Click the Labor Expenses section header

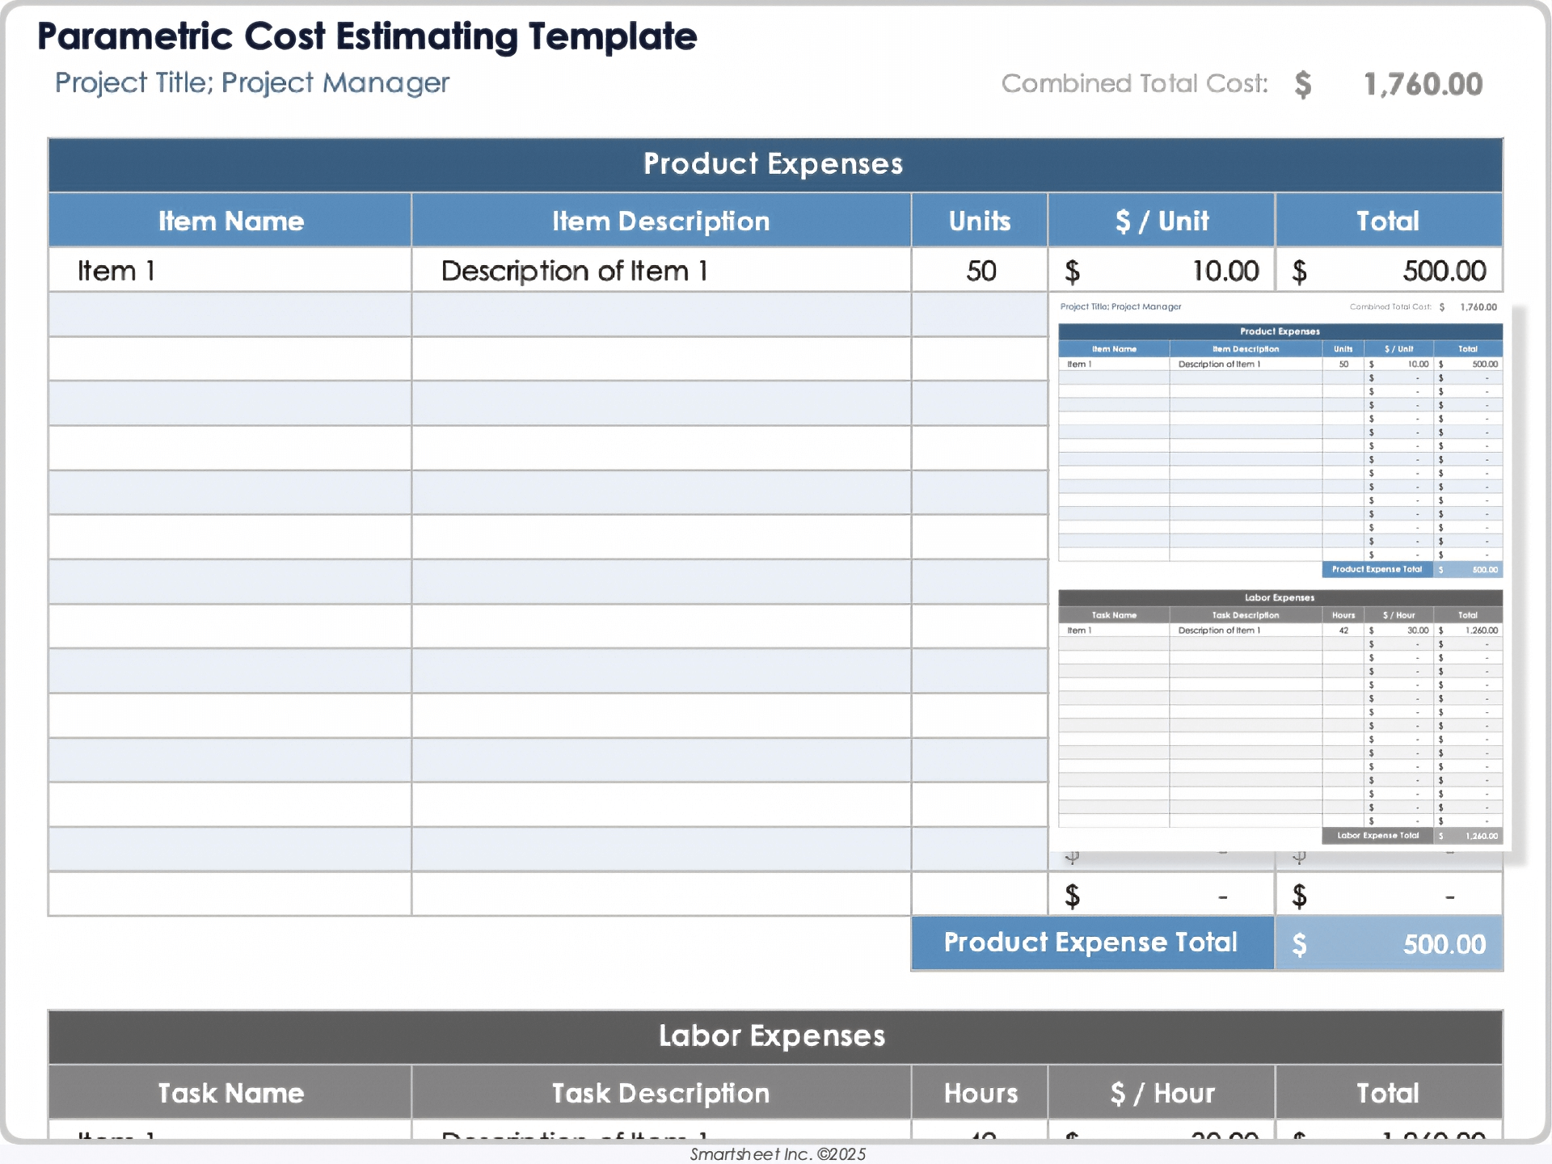pos(774,1036)
